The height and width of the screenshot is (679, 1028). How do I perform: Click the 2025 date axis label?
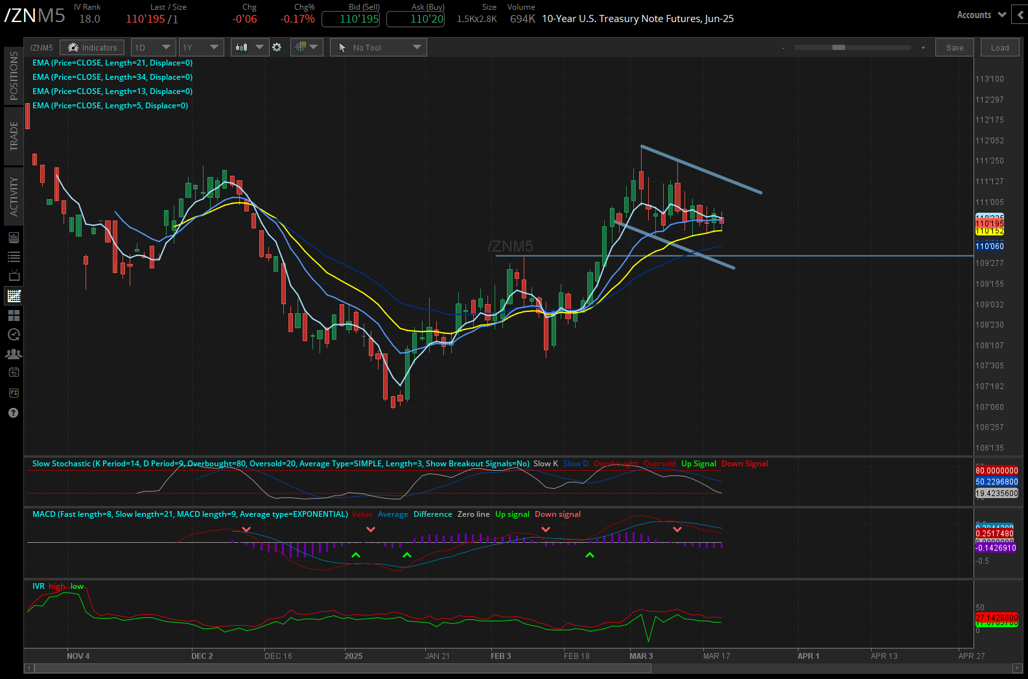[354, 656]
